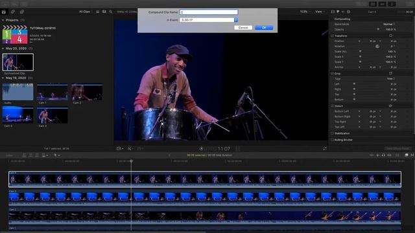Open the Blend Mode Normal dropdown
Image resolution: width=415 pixels, height=233 pixels.
pos(389,24)
